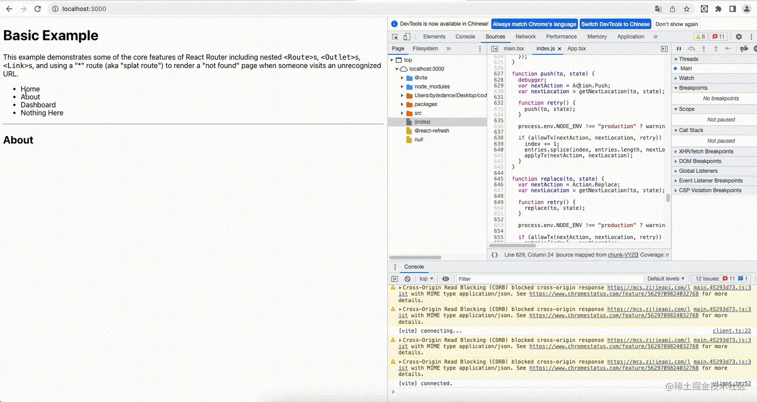Create live expression with eye icon
Viewport: 757px width, 402px height.
click(446, 278)
